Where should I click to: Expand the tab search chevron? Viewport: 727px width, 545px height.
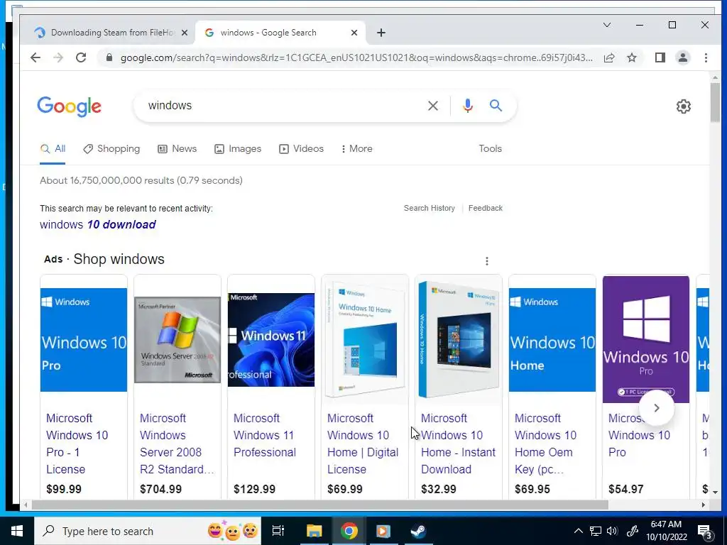coord(606,25)
